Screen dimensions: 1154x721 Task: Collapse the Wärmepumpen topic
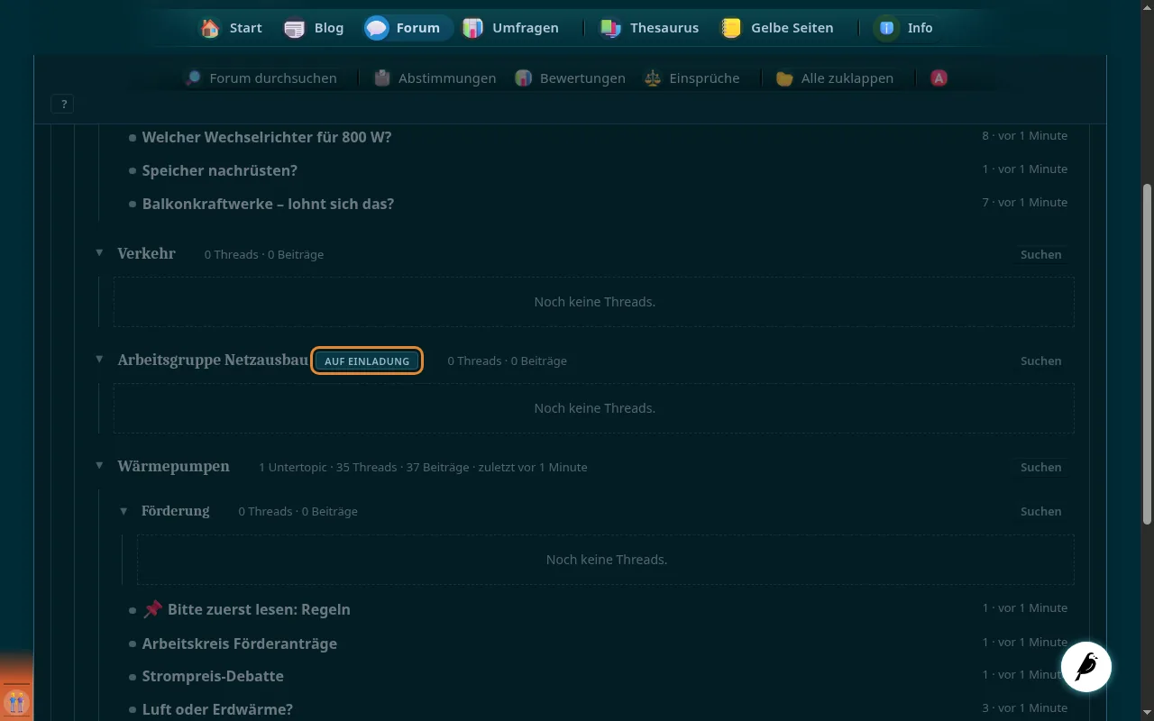pos(99,466)
